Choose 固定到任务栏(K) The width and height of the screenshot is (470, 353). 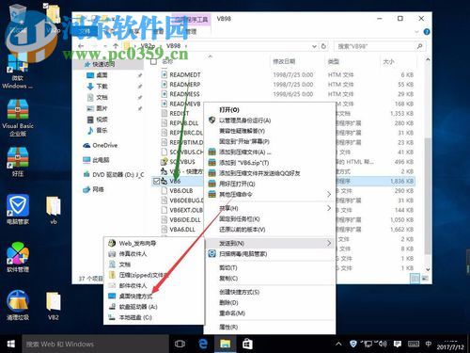[240, 218]
